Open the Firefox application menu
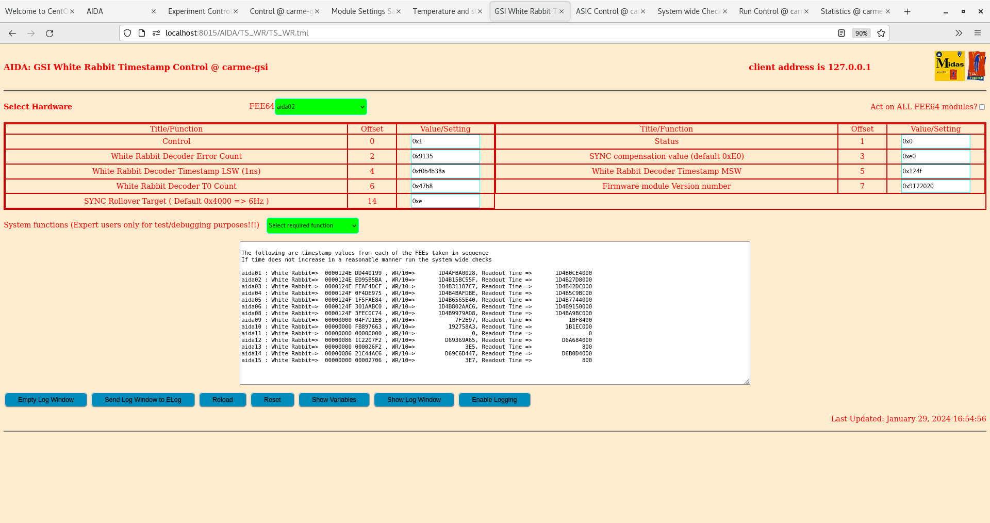Viewport: 990px width, 523px height. click(x=978, y=33)
